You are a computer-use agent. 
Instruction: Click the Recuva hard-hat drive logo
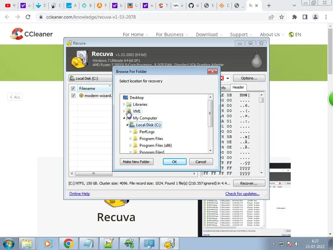coord(79,59)
